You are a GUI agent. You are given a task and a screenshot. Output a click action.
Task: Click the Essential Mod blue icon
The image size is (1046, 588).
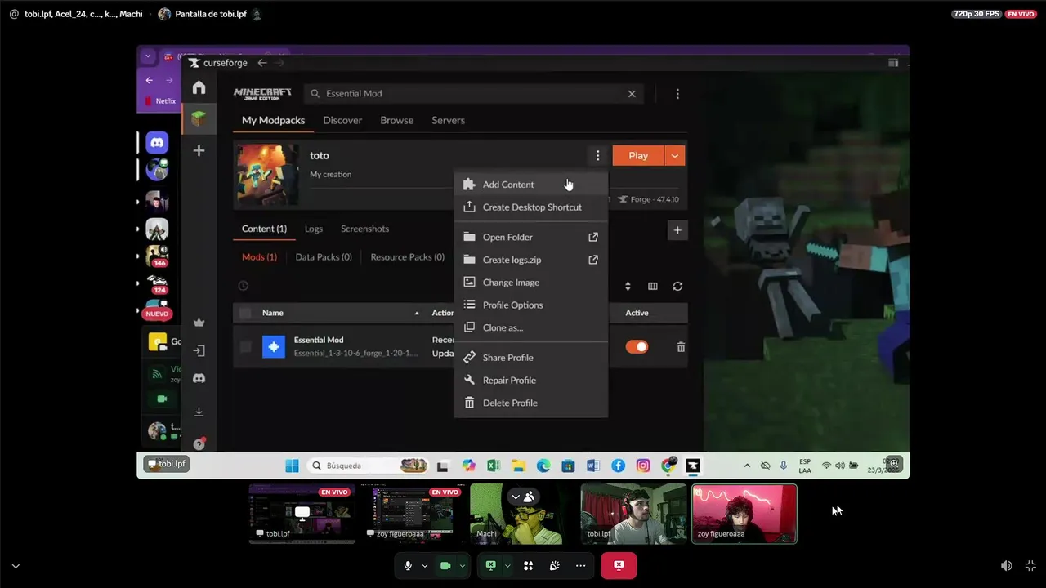[x=274, y=347]
